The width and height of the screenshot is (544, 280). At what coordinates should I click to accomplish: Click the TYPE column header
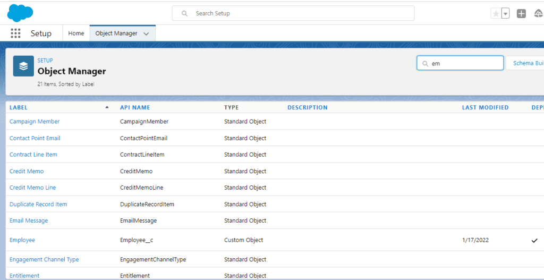(232, 107)
